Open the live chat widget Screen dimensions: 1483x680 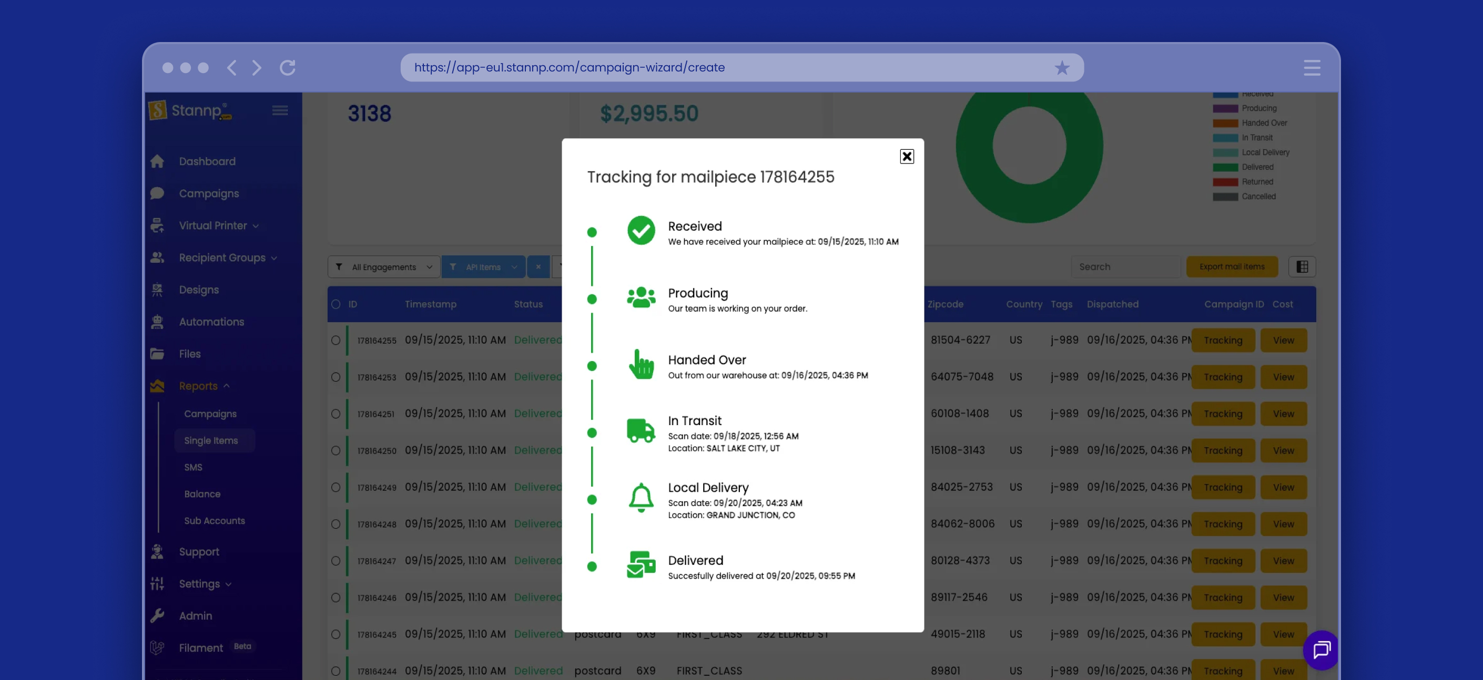(x=1321, y=650)
